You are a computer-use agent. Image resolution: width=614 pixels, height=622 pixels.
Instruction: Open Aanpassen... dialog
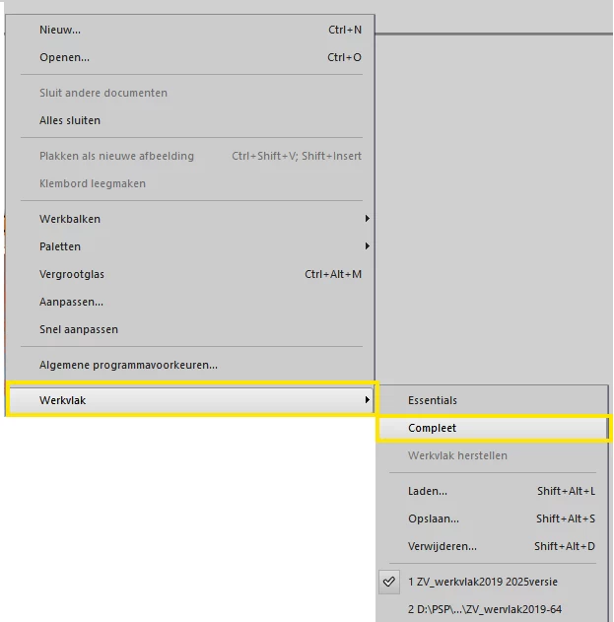click(x=190, y=302)
